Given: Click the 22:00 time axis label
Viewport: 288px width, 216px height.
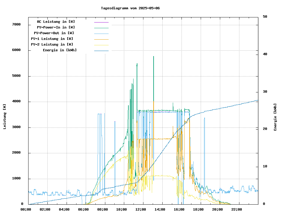Looking at the screenshot, I should click(237, 209).
